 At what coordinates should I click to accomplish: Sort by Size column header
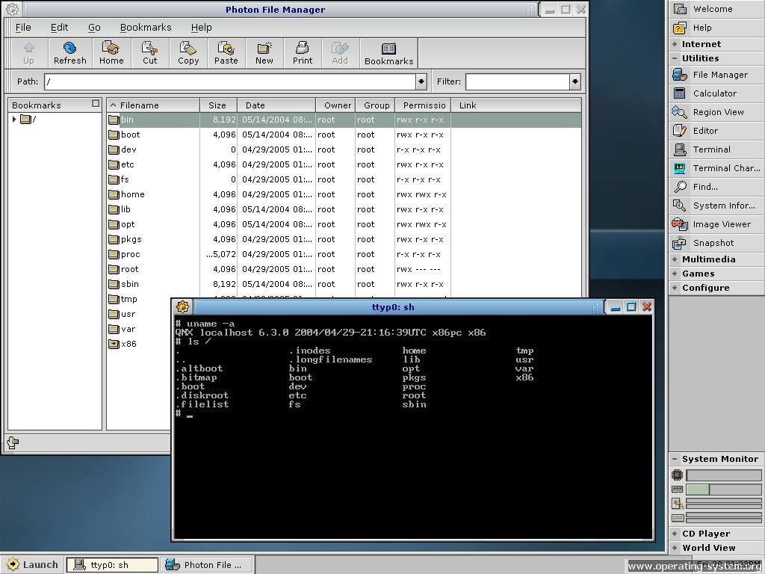tap(219, 105)
